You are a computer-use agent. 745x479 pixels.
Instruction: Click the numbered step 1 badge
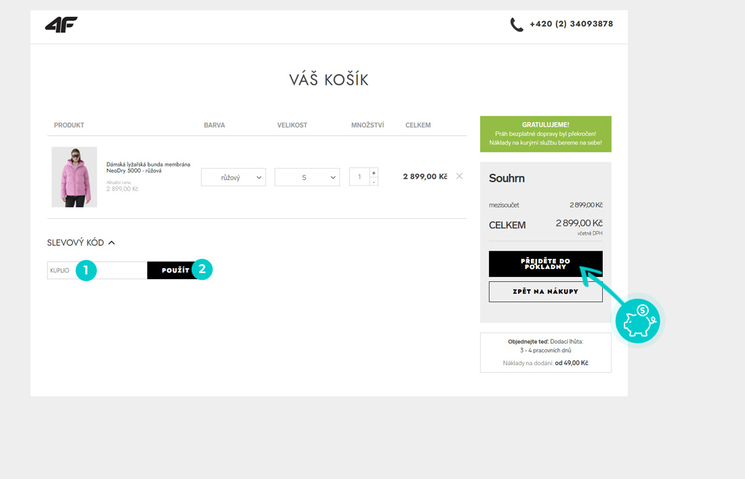click(85, 270)
